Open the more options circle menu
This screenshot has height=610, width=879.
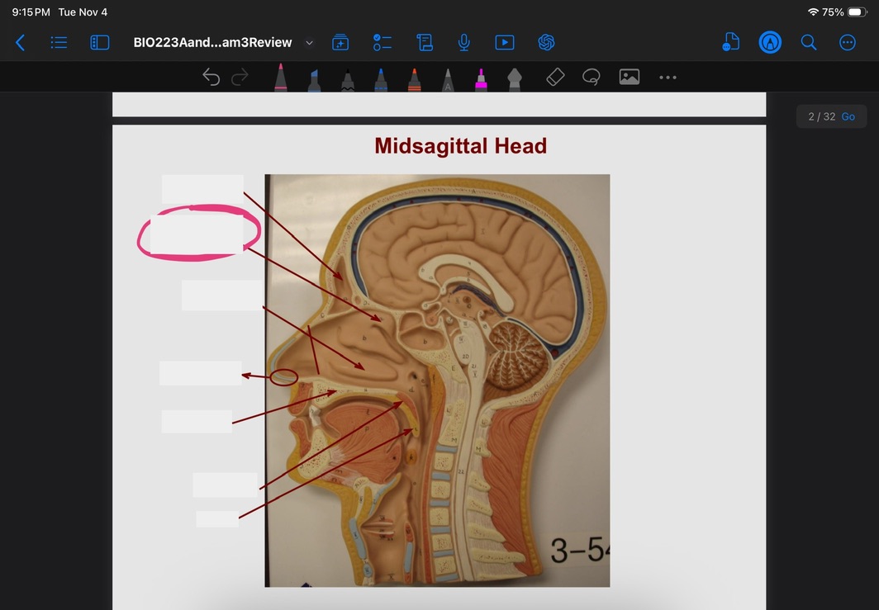tap(847, 42)
